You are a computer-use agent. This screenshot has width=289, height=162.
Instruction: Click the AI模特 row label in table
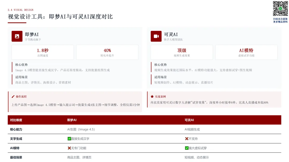point(15,148)
